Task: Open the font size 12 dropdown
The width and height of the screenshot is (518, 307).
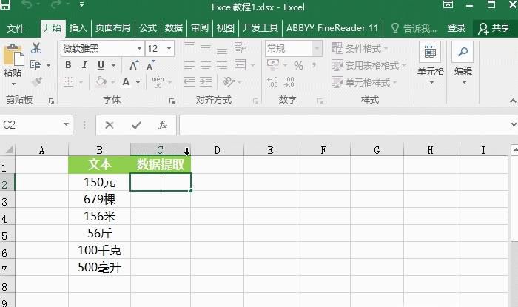Action: pos(169,49)
